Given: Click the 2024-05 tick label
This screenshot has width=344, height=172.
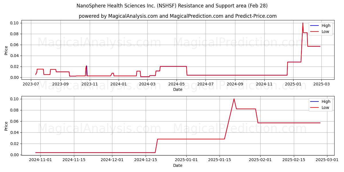Looking at the screenshot, I should pos(177,84).
